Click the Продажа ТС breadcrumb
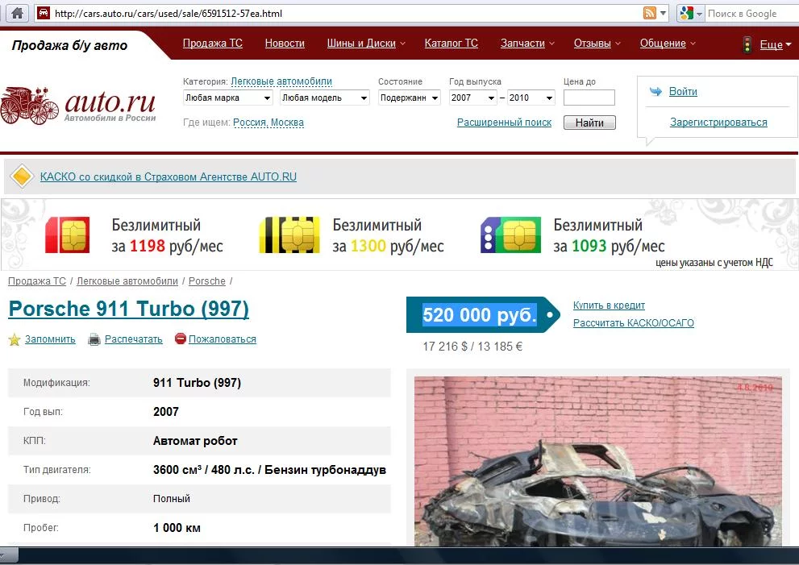Screen dimensions: 799x565 pyautogui.click(x=37, y=281)
